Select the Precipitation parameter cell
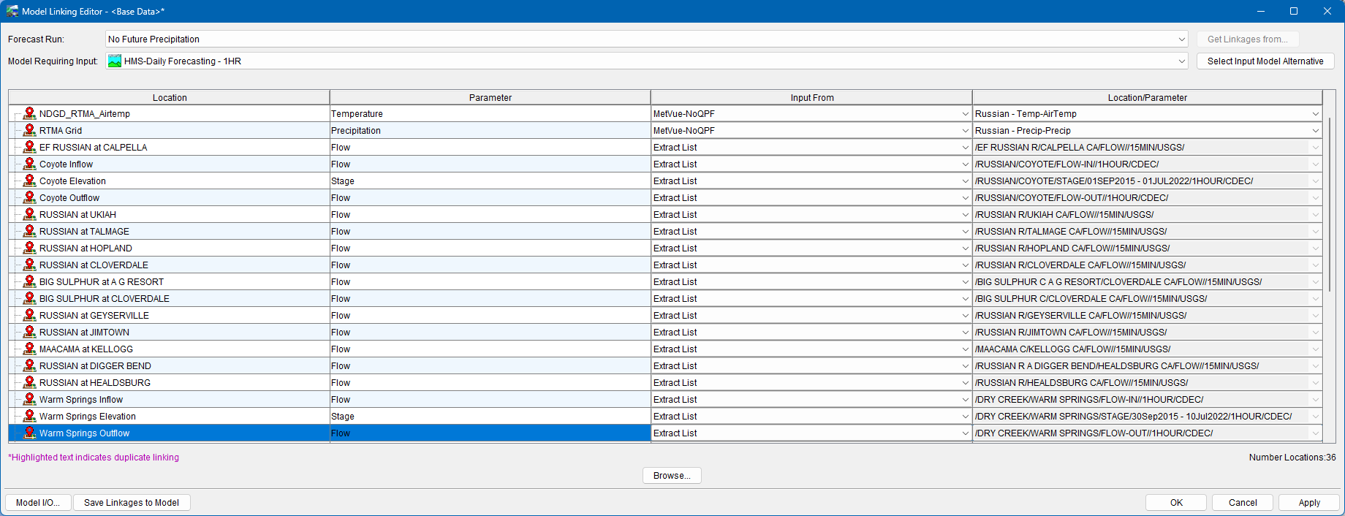1345x516 pixels. click(x=490, y=131)
